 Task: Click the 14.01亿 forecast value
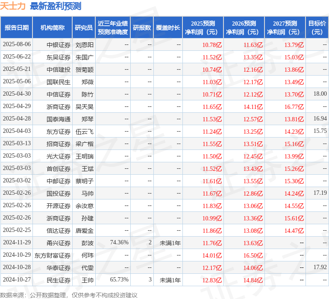[x=212, y=255]
